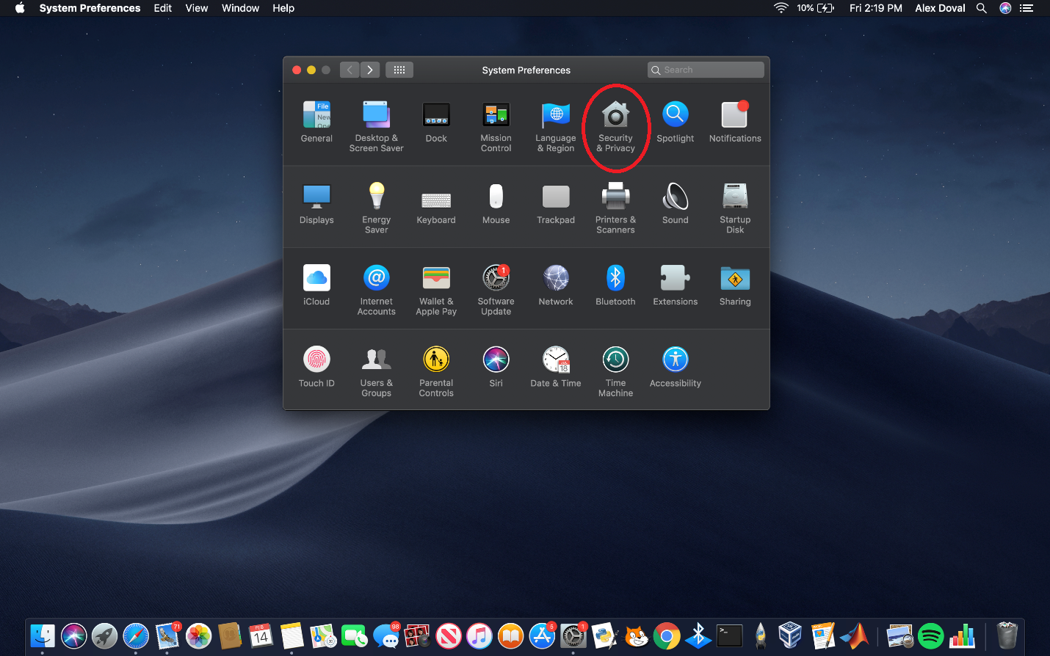Open Spotlight search in menu bar
The image size is (1050, 656).
[981, 8]
